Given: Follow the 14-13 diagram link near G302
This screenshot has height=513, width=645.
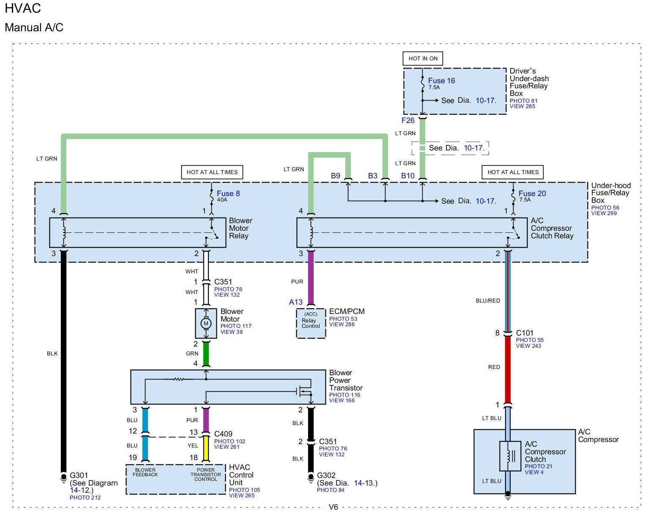Looking at the screenshot, I should pos(364,483).
